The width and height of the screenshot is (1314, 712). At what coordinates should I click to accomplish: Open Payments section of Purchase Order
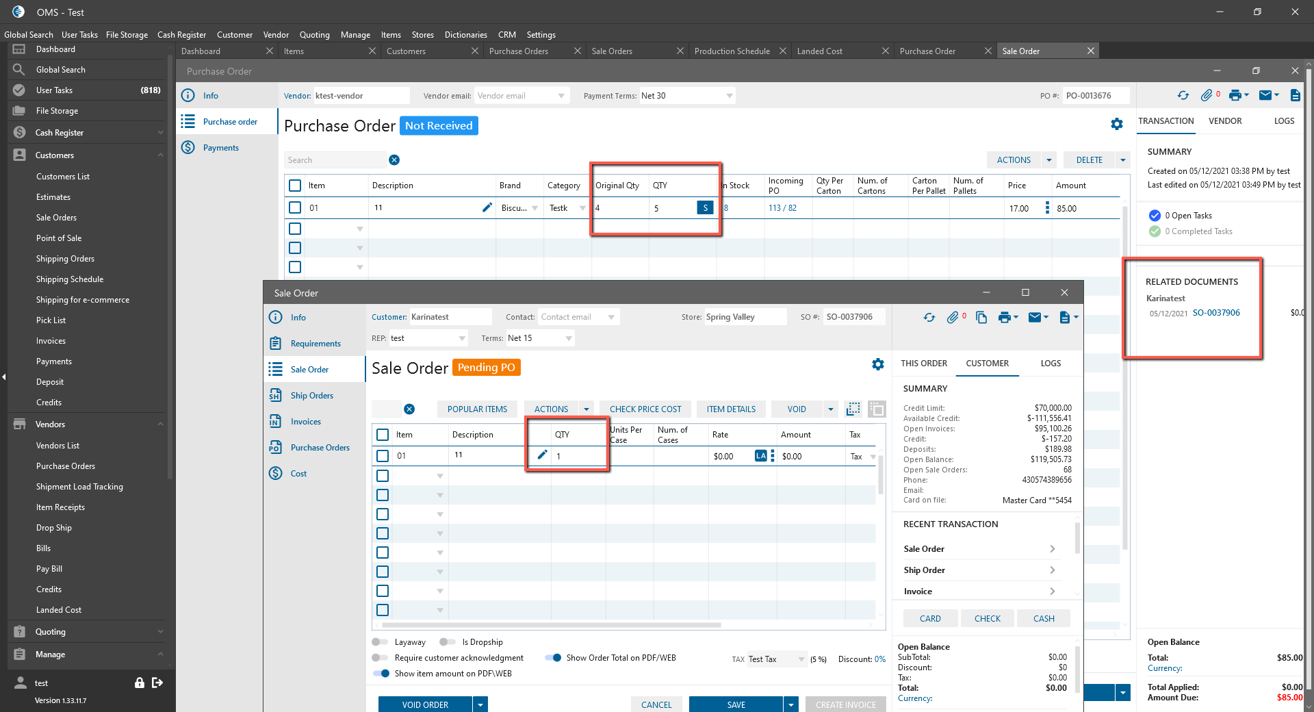pyautogui.click(x=221, y=148)
